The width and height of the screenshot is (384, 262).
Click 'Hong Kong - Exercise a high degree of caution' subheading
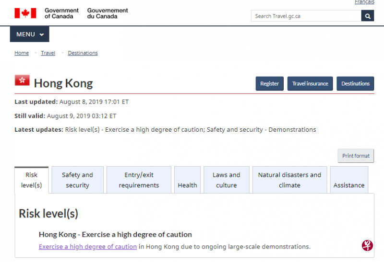115,235
